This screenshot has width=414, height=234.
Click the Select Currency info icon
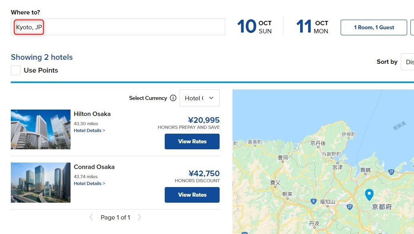click(x=173, y=98)
